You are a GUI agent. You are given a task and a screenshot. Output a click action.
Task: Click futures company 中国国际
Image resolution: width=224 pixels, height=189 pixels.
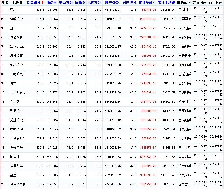pos(185,19)
